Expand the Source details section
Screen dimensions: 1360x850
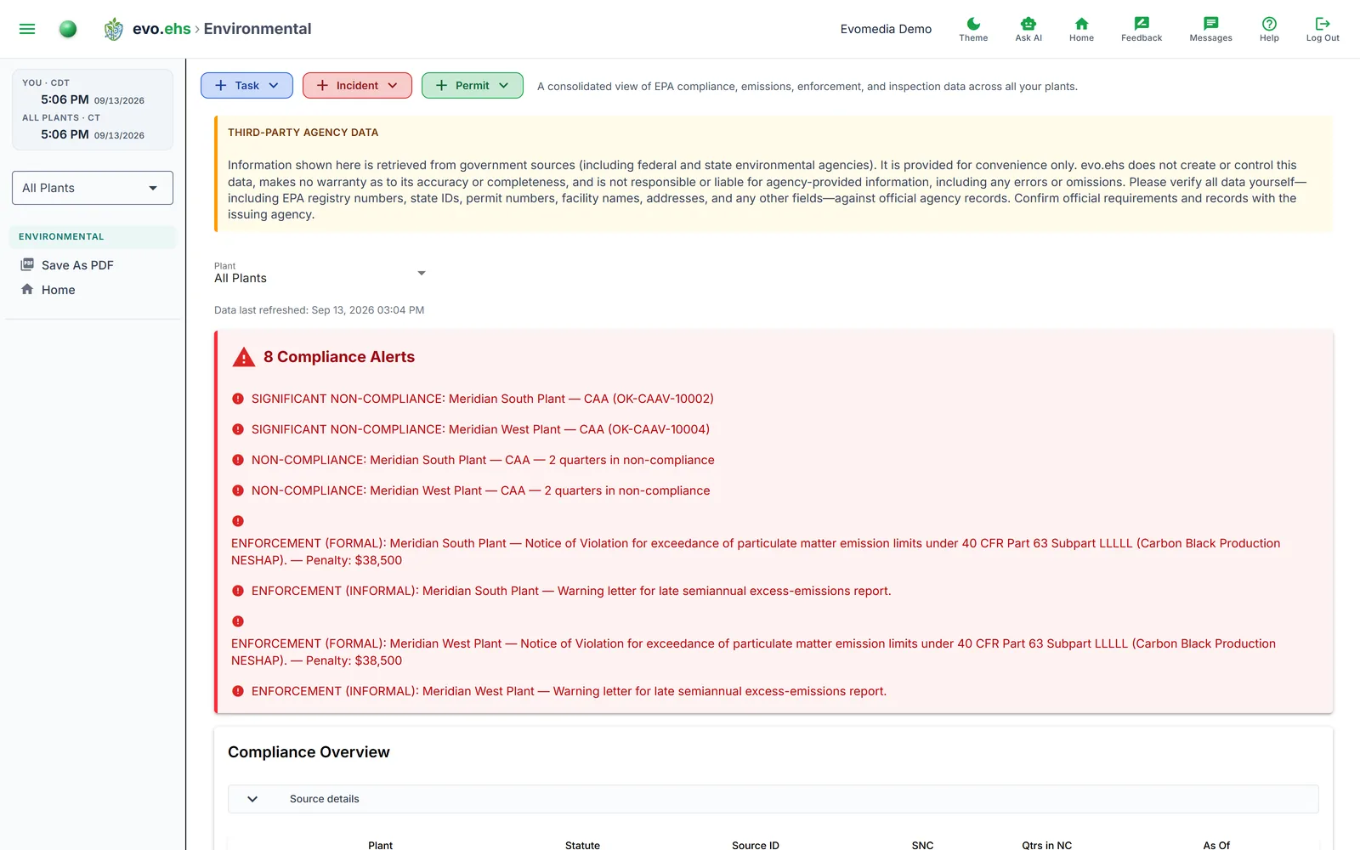coord(773,799)
